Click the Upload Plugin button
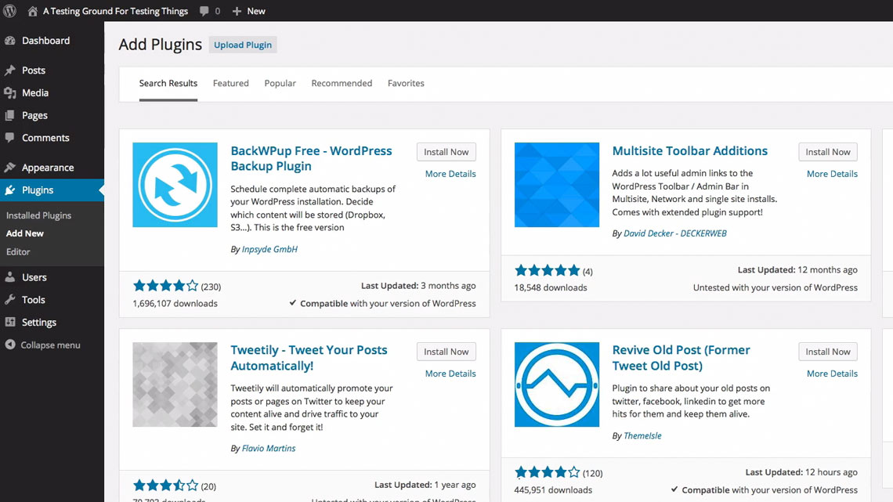This screenshot has width=893, height=502. coord(243,45)
